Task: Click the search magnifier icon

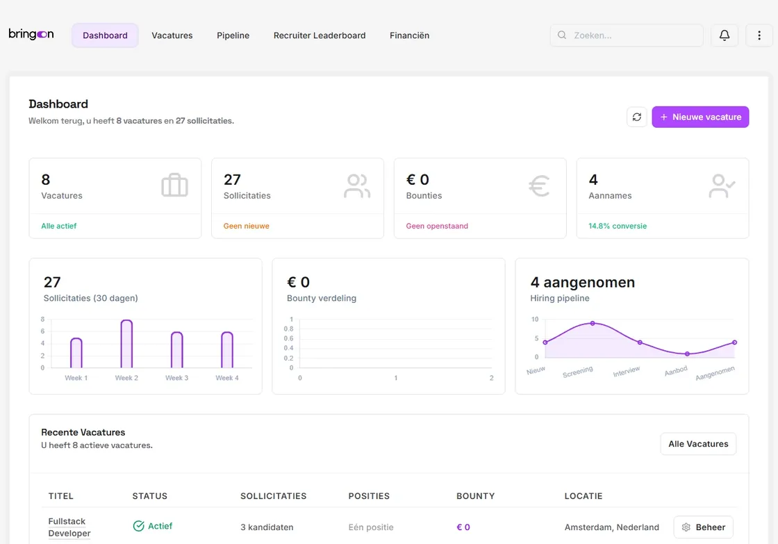Action: [x=562, y=35]
